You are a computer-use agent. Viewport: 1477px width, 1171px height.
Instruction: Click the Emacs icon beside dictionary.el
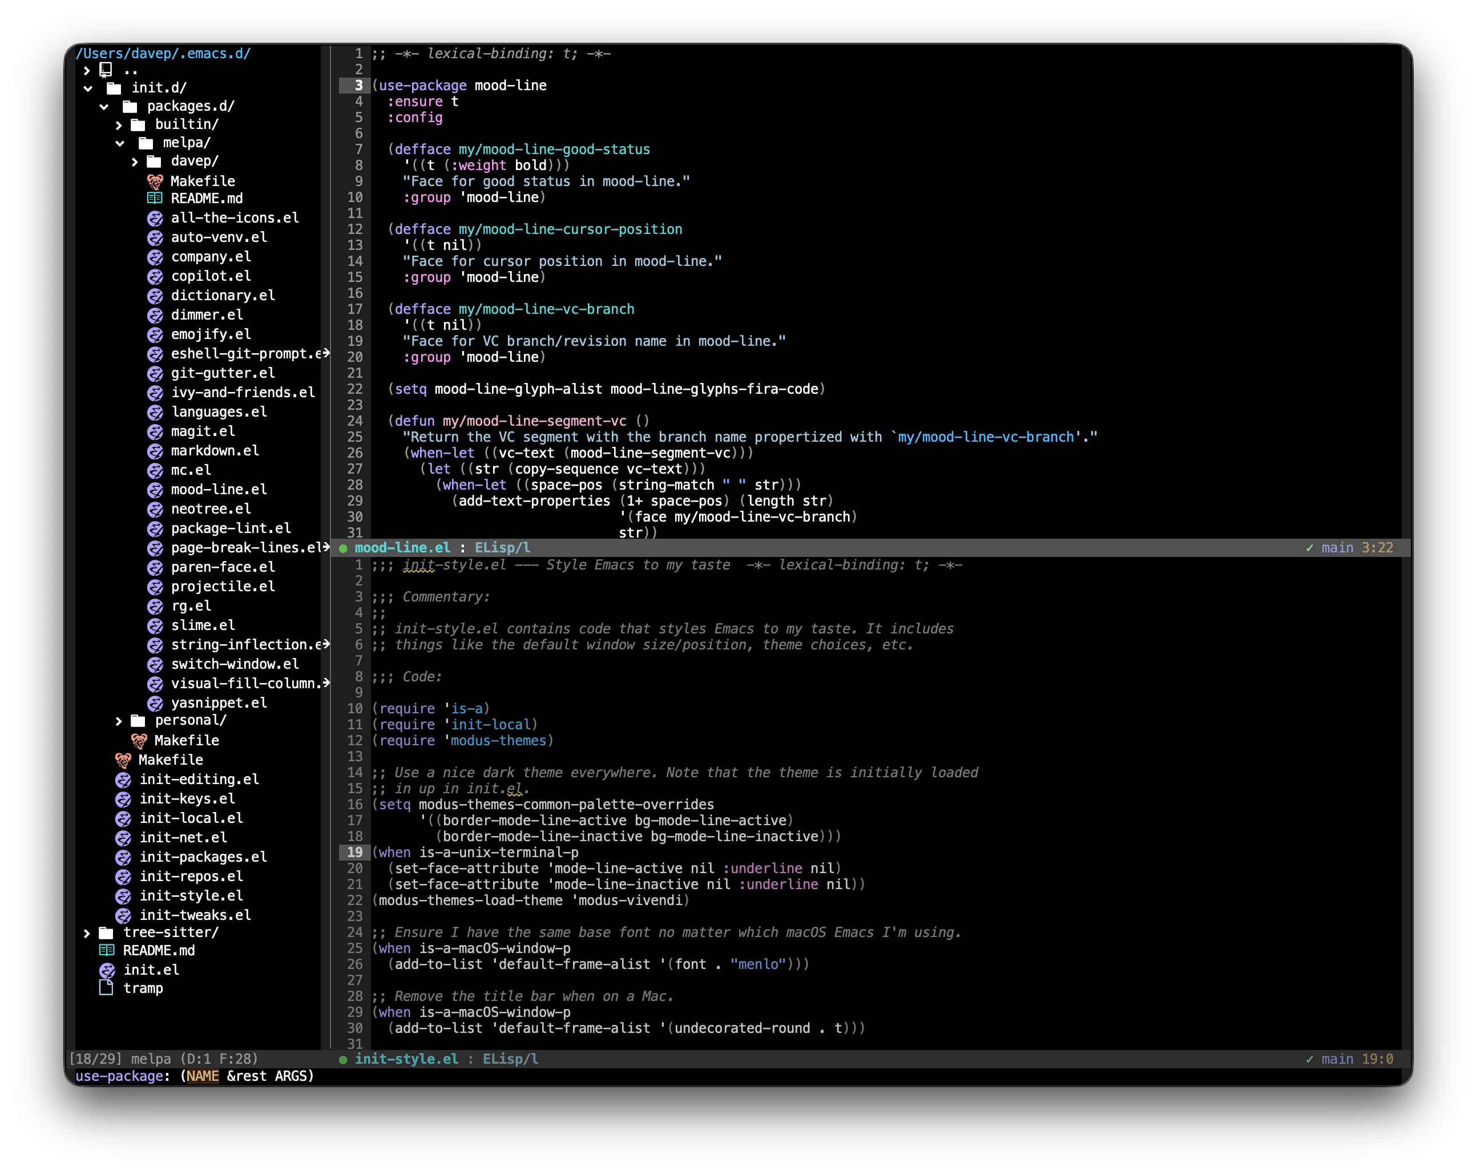point(155,296)
